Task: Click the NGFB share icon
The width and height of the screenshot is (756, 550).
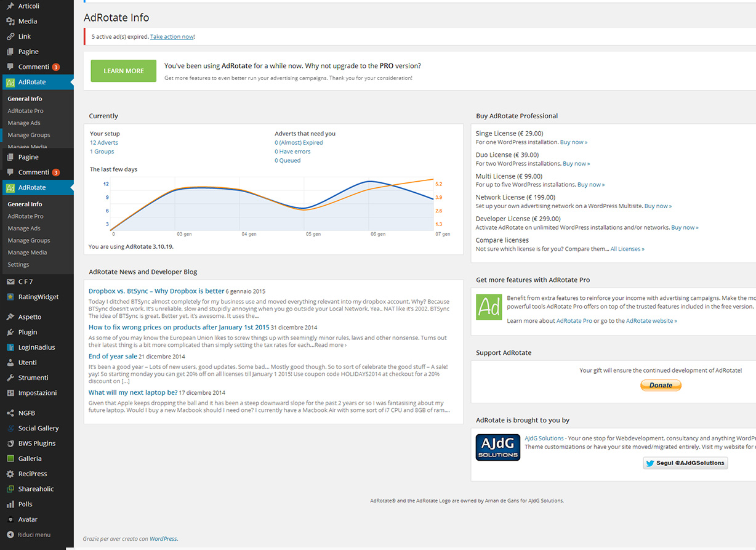Action: tap(10, 413)
